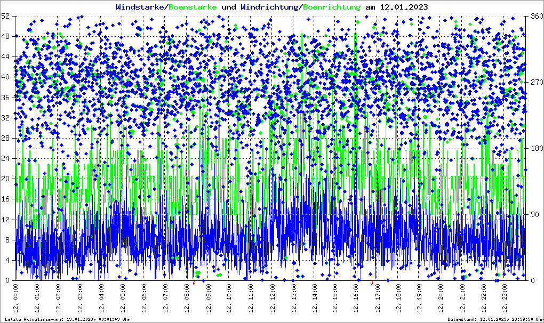This screenshot has width=544, height=323.
Task: Click the green 'Boenstarke' title label
Action: [x=193, y=7]
